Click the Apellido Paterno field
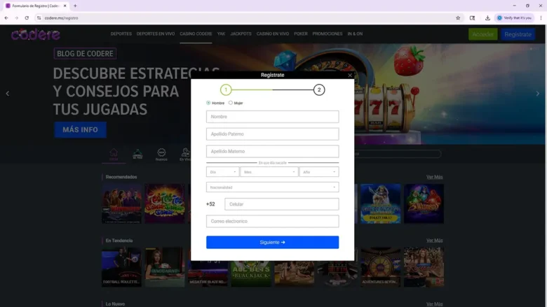 coord(273,134)
